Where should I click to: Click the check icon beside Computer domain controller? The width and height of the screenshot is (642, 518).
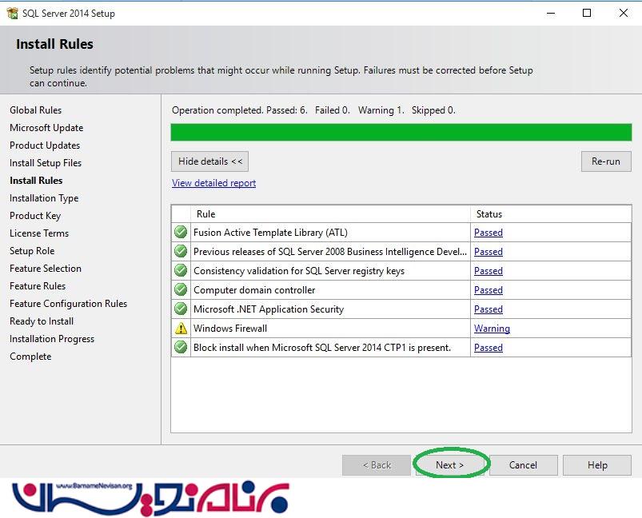pyautogui.click(x=181, y=290)
